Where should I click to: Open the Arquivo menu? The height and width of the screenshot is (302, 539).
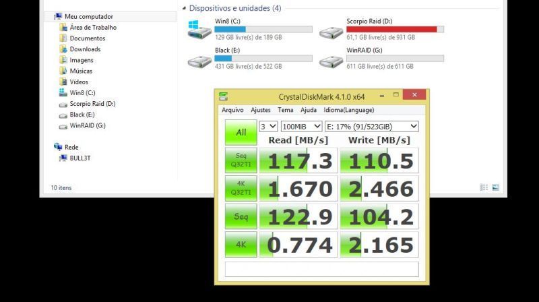point(232,110)
